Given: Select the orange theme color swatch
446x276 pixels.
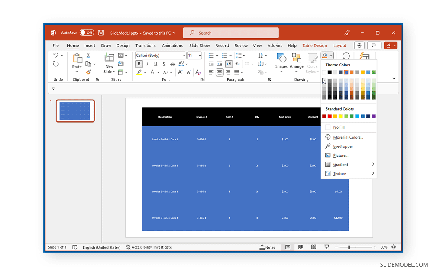Looking at the screenshot, I should pos(352,72).
